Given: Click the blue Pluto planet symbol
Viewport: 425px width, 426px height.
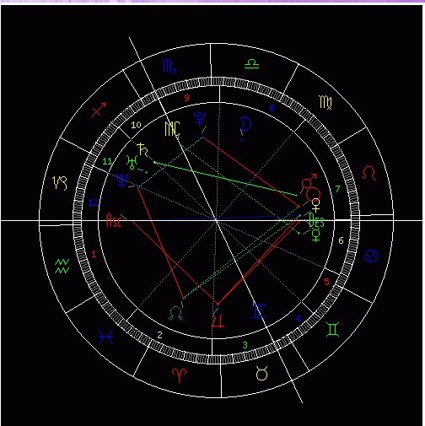Looking at the screenshot, I should pyautogui.click(x=200, y=118).
